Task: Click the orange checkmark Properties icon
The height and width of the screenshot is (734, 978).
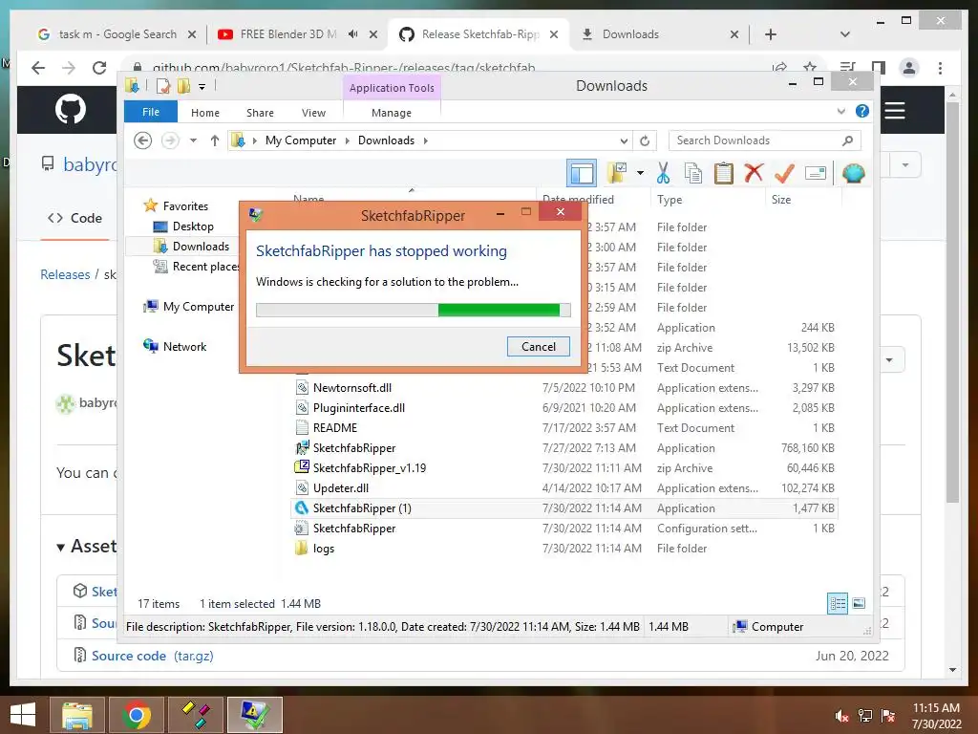Action: click(x=785, y=173)
